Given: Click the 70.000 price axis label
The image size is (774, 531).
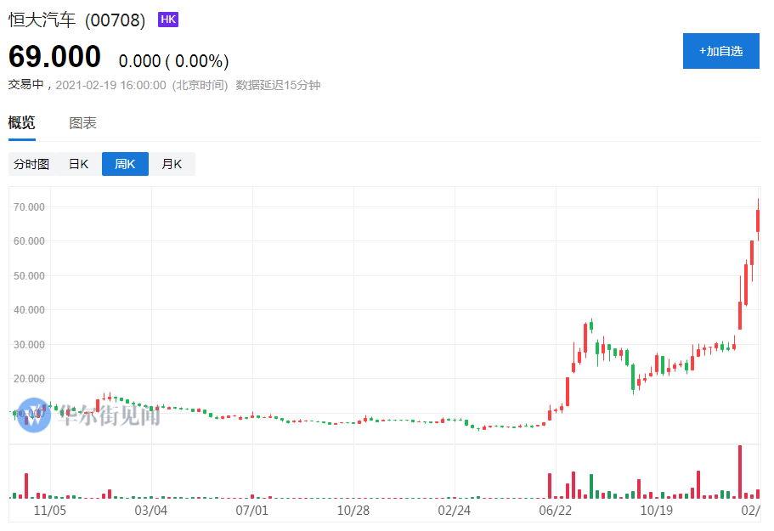Looking at the screenshot, I should coord(29,207).
